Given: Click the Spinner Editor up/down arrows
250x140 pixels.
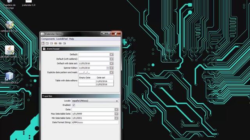Looking at the screenshot, I should tap(108, 68).
